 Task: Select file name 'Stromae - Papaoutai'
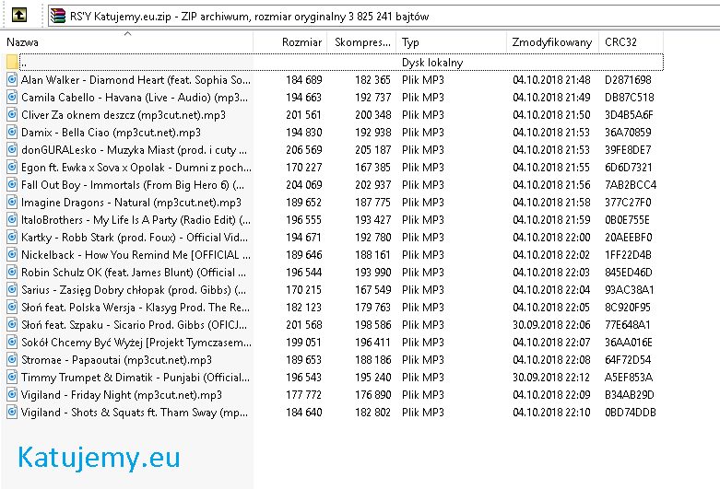(x=117, y=360)
